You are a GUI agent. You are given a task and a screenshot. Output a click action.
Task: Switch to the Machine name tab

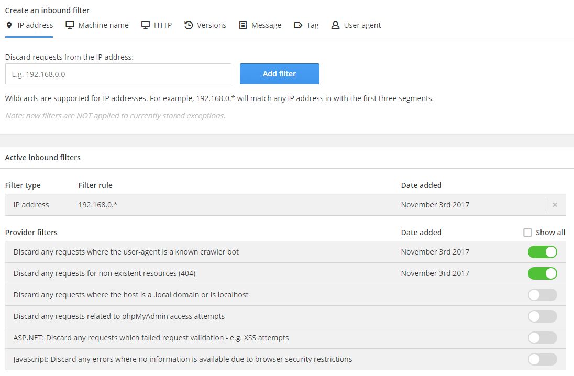pyautogui.click(x=103, y=25)
